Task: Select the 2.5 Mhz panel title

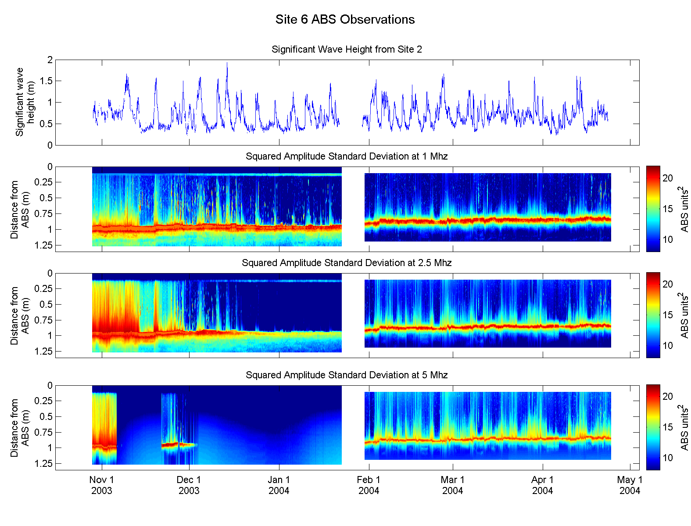Action: click(x=347, y=263)
